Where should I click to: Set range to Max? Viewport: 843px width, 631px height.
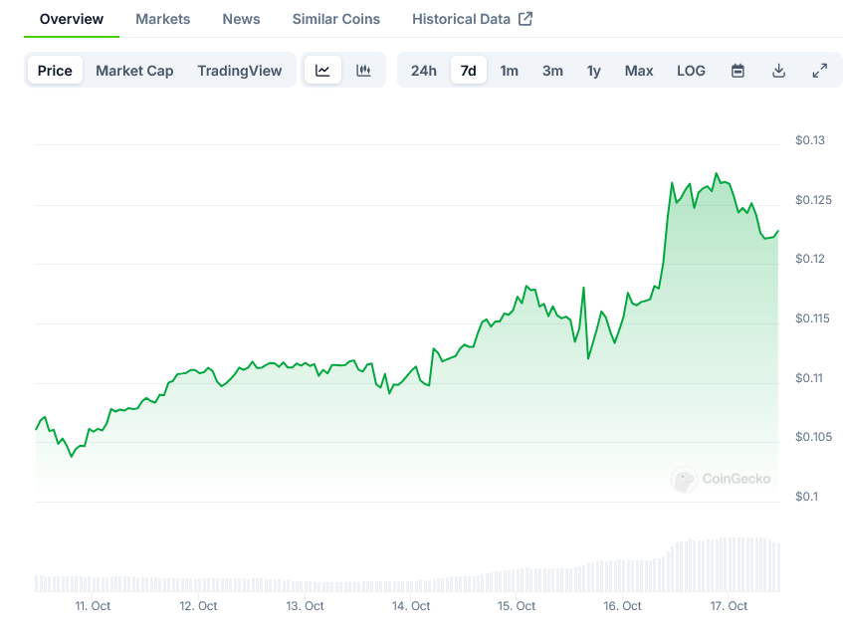click(639, 71)
